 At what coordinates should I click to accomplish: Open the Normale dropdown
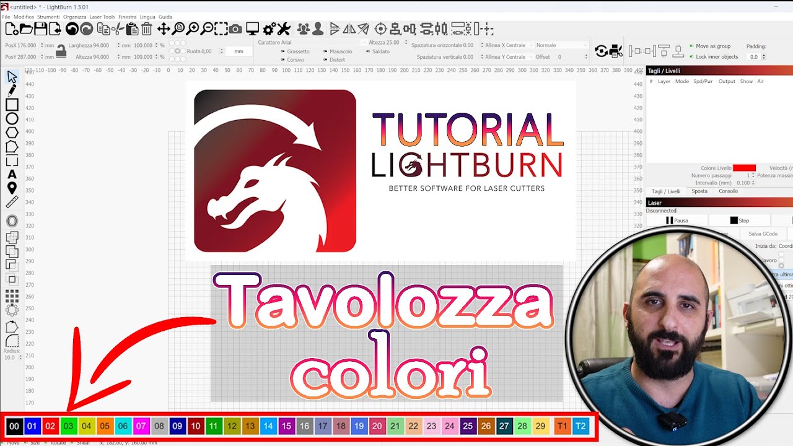pyautogui.click(x=561, y=45)
